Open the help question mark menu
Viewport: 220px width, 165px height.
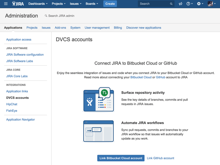(x=189, y=4)
